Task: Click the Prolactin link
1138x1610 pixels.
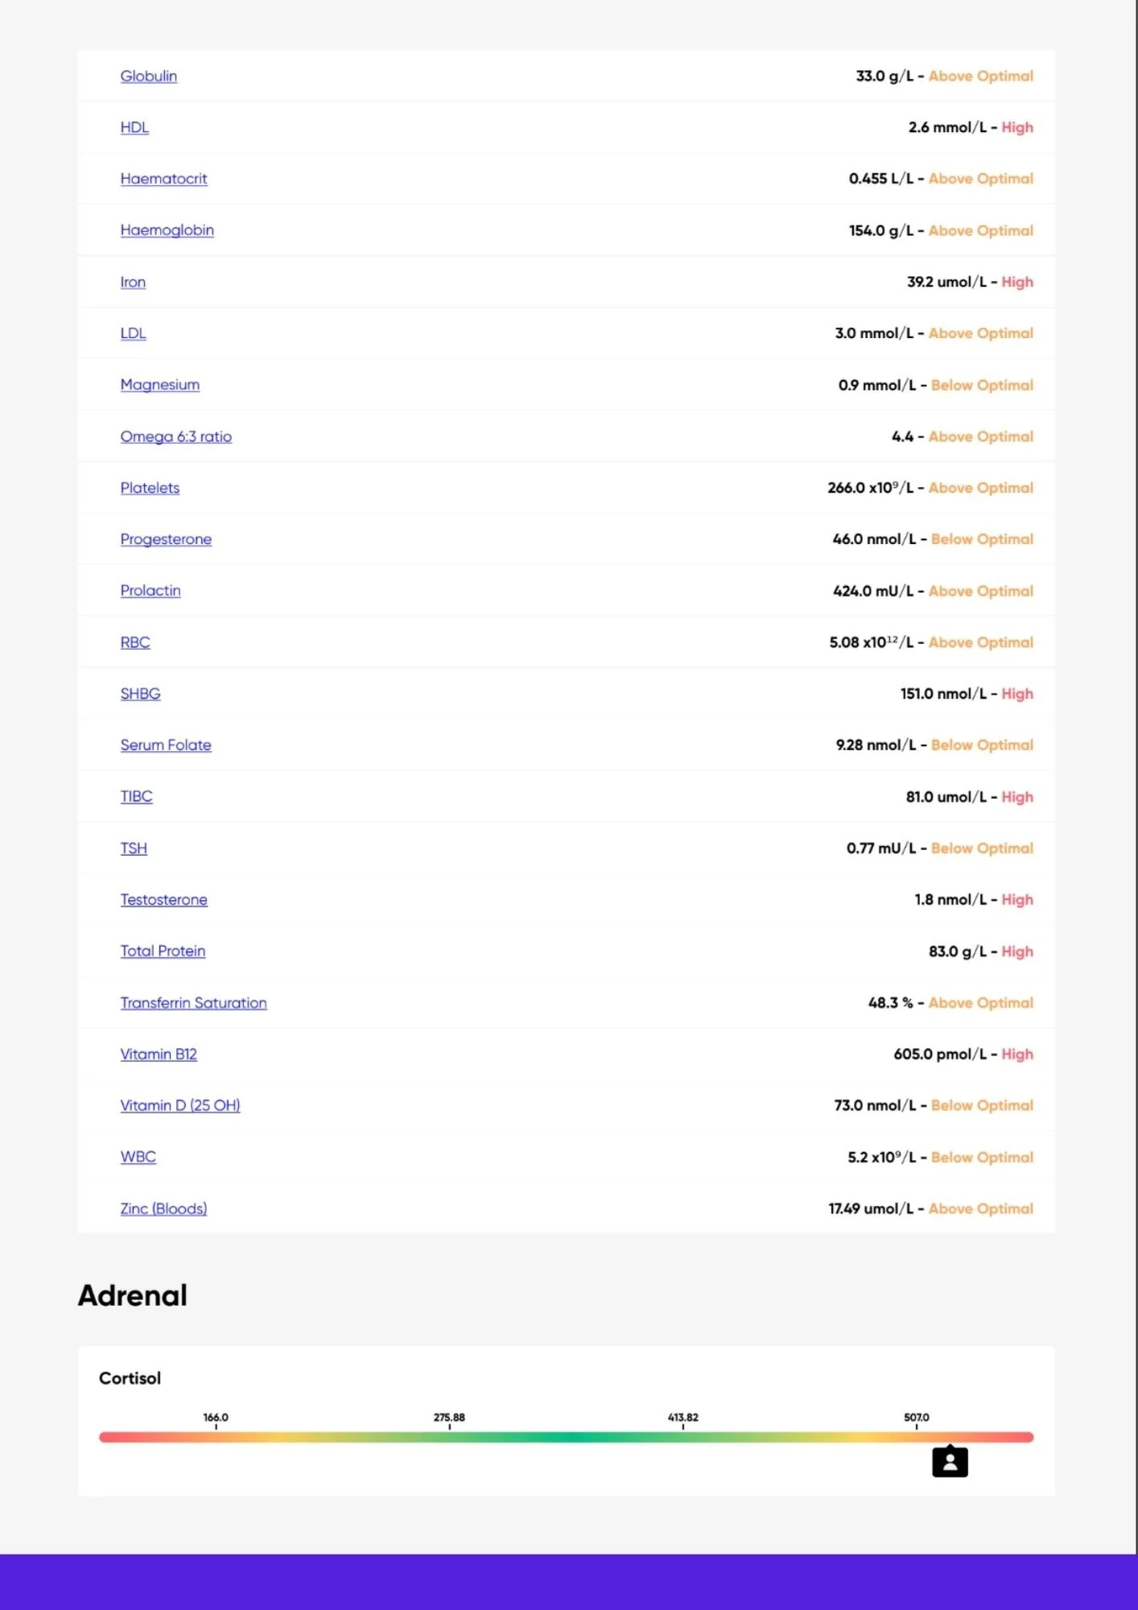Action: pos(150,590)
